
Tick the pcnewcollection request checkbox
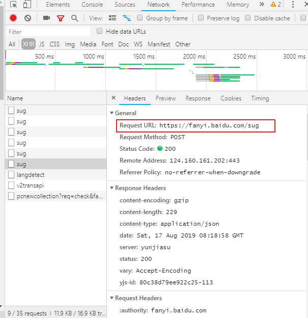point(11,196)
